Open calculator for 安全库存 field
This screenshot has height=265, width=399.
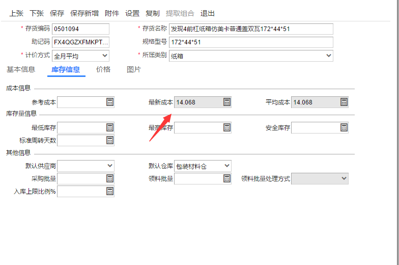pos(344,127)
